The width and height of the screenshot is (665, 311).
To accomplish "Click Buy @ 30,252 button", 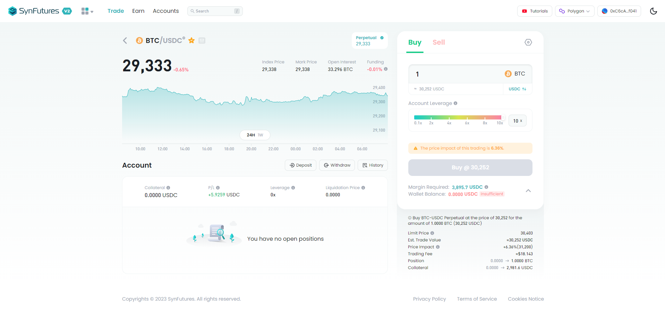I will coord(470,168).
